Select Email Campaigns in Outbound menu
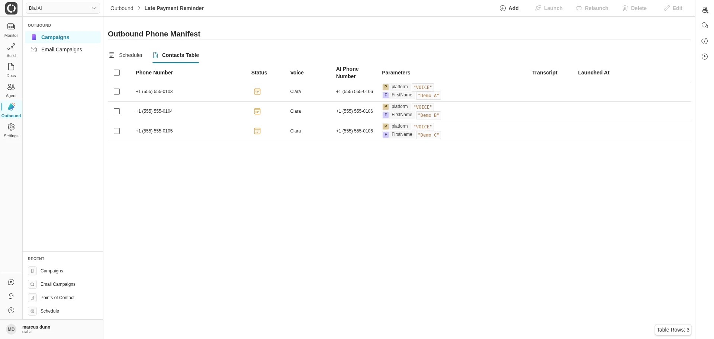The width and height of the screenshot is (714, 339). pos(63,49)
